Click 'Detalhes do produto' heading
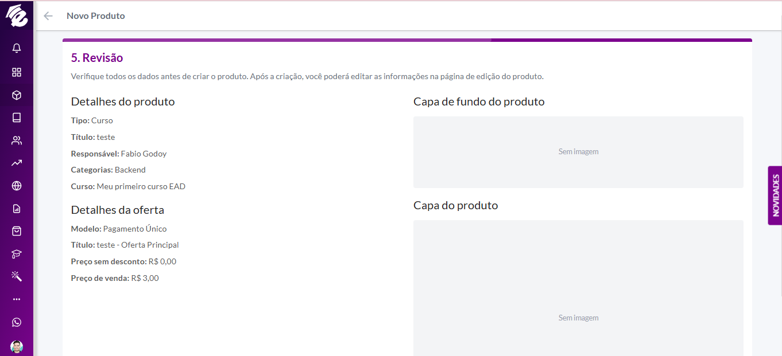782x356 pixels. (123, 101)
